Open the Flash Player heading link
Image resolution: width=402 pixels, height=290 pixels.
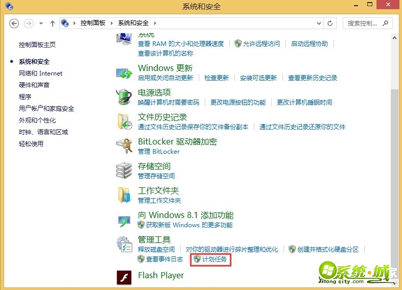tap(161, 275)
